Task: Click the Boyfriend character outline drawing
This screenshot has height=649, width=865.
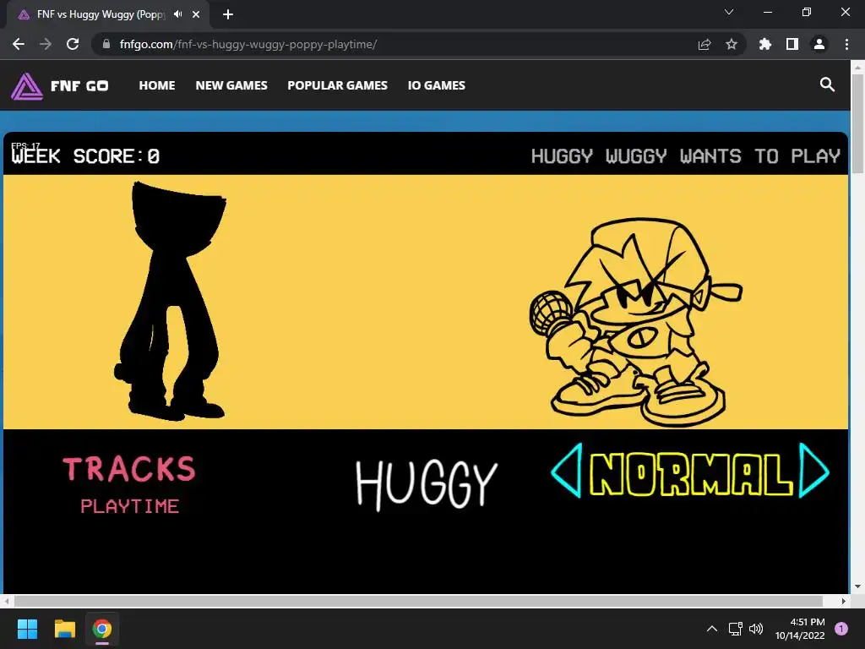Action: [636, 323]
